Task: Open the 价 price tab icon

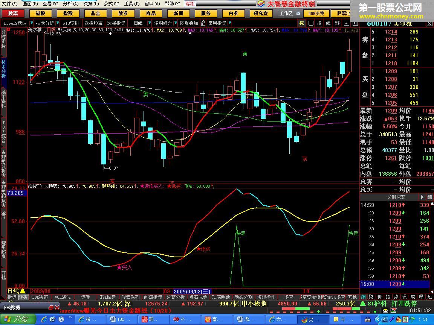Action: [380, 297]
